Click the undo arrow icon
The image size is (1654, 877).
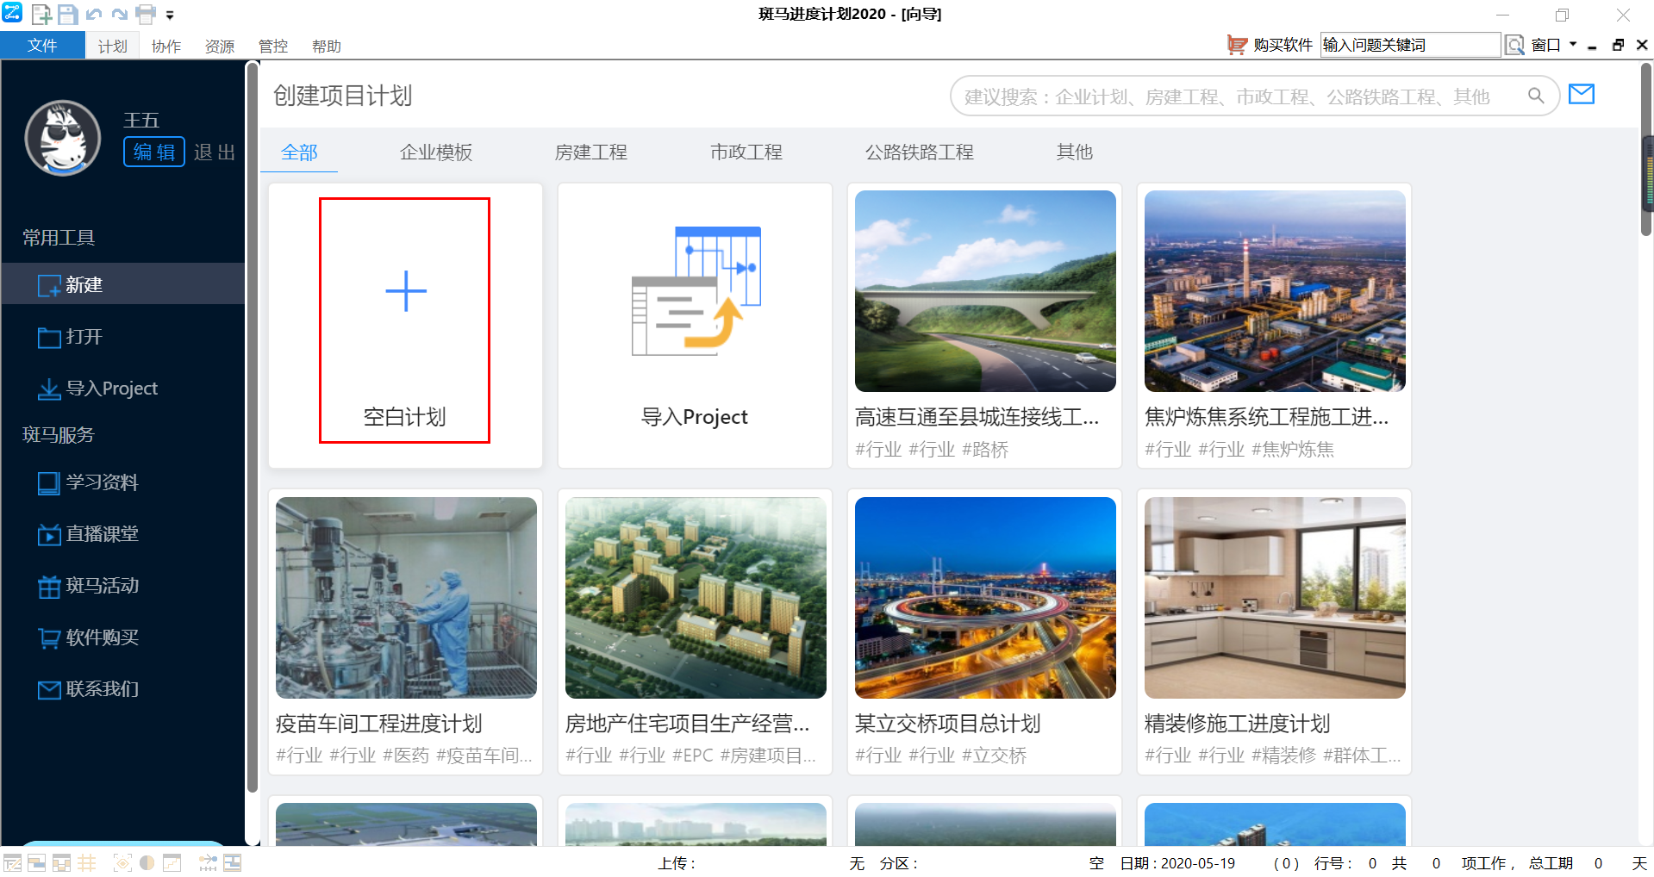pyautogui.click(x=94, y=15)
